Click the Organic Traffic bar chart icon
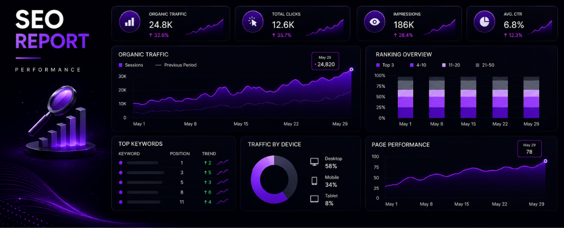 click(129, 22)
